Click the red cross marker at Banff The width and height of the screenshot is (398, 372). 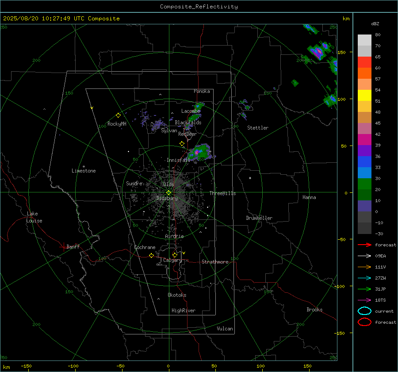coord(63,247)
